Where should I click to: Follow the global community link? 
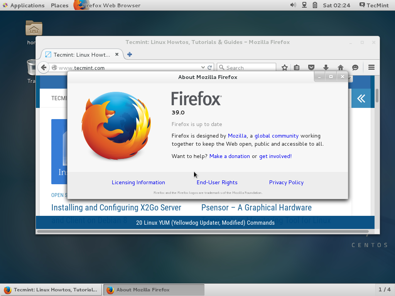pyautogui.click(x=276, y=136)
